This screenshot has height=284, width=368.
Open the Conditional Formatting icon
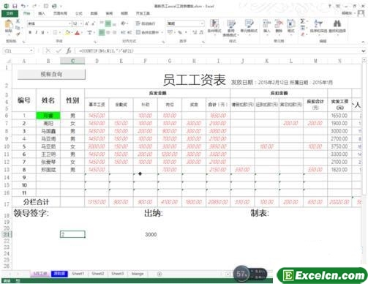[214, 23]
